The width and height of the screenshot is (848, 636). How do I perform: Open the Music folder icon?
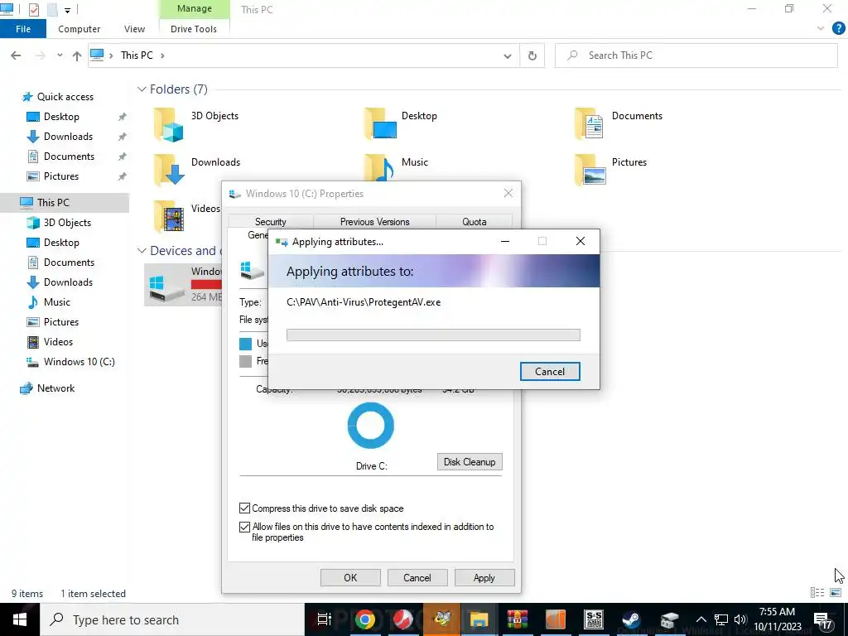379,167
